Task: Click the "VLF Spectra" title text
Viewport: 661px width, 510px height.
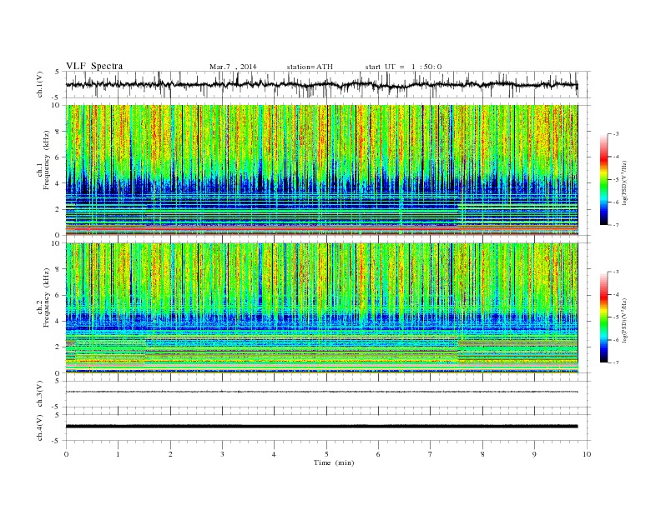Action: 94,66
